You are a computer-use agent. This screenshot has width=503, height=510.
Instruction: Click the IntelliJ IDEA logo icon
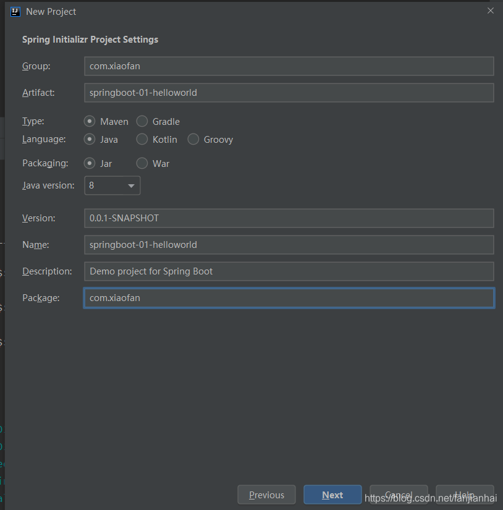coord(15,12)
